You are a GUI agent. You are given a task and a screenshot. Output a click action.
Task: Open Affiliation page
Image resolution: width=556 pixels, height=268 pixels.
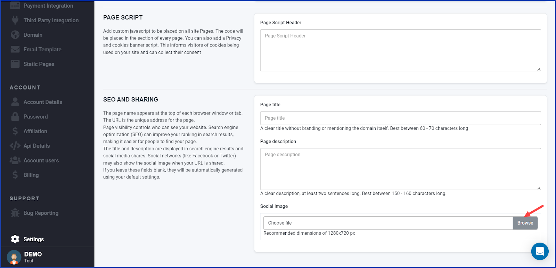(35, 131)
